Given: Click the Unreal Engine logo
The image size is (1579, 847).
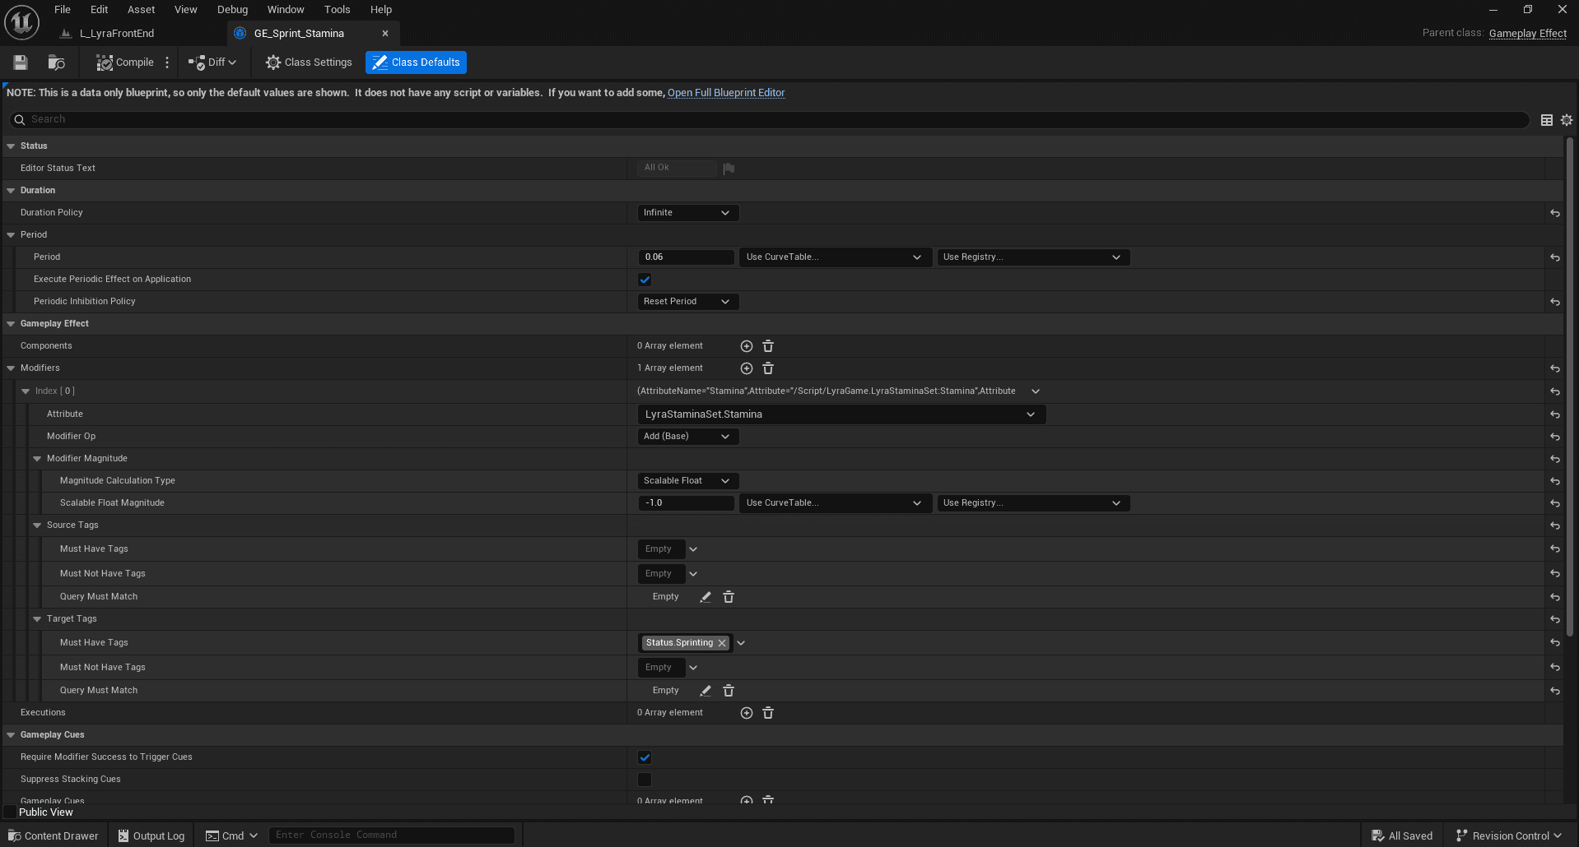Looking at the screenshot, I should 21,22.
